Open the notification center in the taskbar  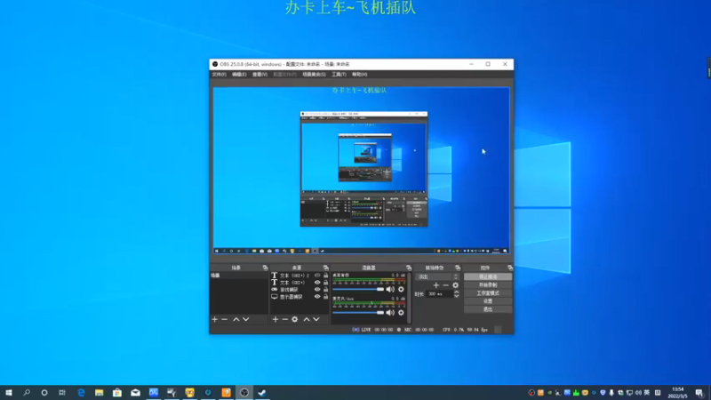(699, 393)
